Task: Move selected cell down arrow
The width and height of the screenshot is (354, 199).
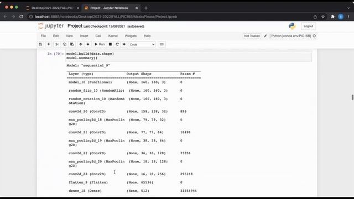Action: 88,44
